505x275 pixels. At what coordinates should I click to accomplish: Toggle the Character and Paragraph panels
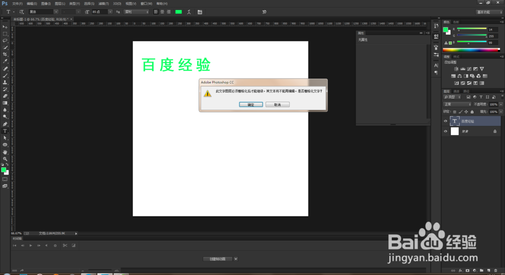click(x=199, y=12)
